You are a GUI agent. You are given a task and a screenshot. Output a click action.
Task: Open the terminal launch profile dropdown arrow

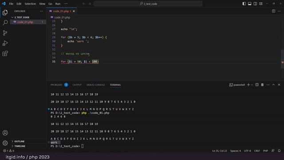(252, 85)
